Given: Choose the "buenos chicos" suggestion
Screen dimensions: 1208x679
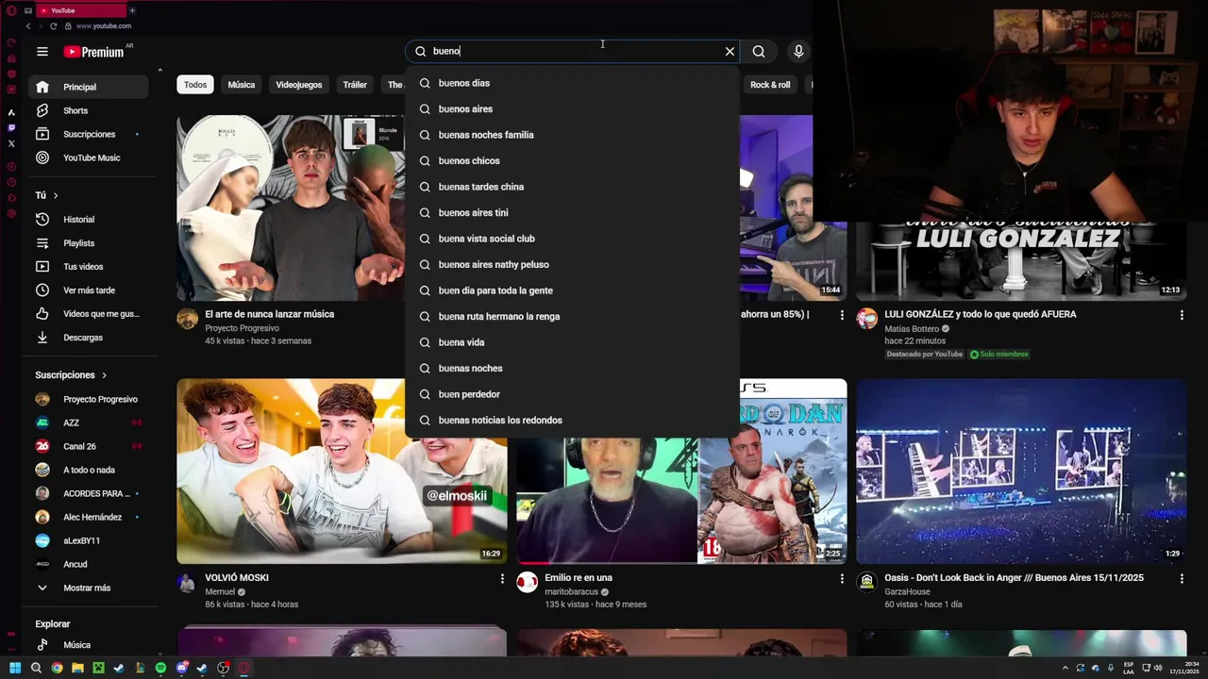Looking at the screenshot, I should [x=572, y=161].
